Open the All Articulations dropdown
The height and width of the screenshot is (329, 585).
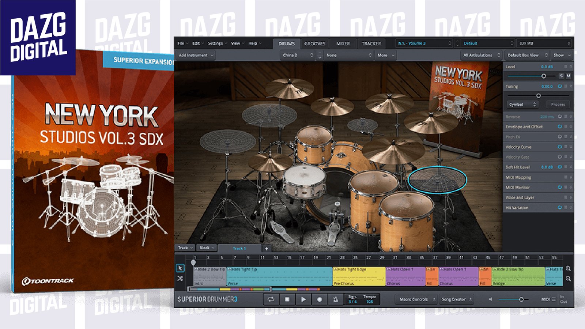(481, 55)
